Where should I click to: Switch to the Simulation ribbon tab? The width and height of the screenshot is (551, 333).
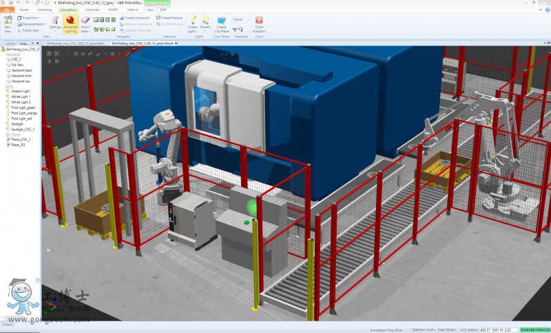(x=68, y=10)
